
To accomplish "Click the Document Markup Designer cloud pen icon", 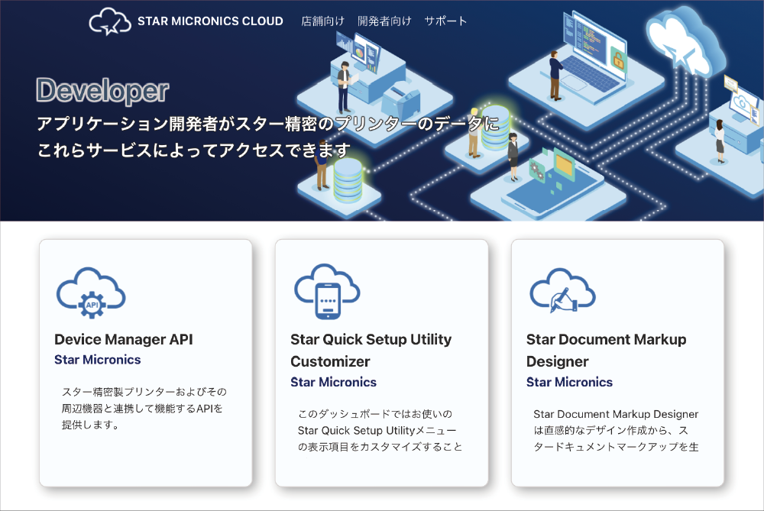I will (563, 290).
